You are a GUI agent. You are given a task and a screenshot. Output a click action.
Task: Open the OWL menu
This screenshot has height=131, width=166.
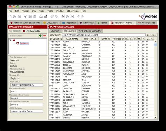click(34, 11)
